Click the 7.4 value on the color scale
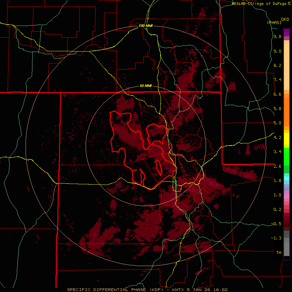Screen dimensions: 292x292 277,80
